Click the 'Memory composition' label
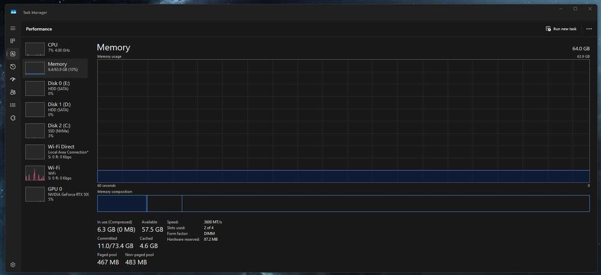 coord(115,192)
